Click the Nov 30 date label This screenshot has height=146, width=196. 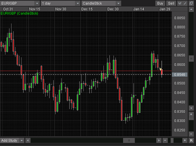[61, 9]
